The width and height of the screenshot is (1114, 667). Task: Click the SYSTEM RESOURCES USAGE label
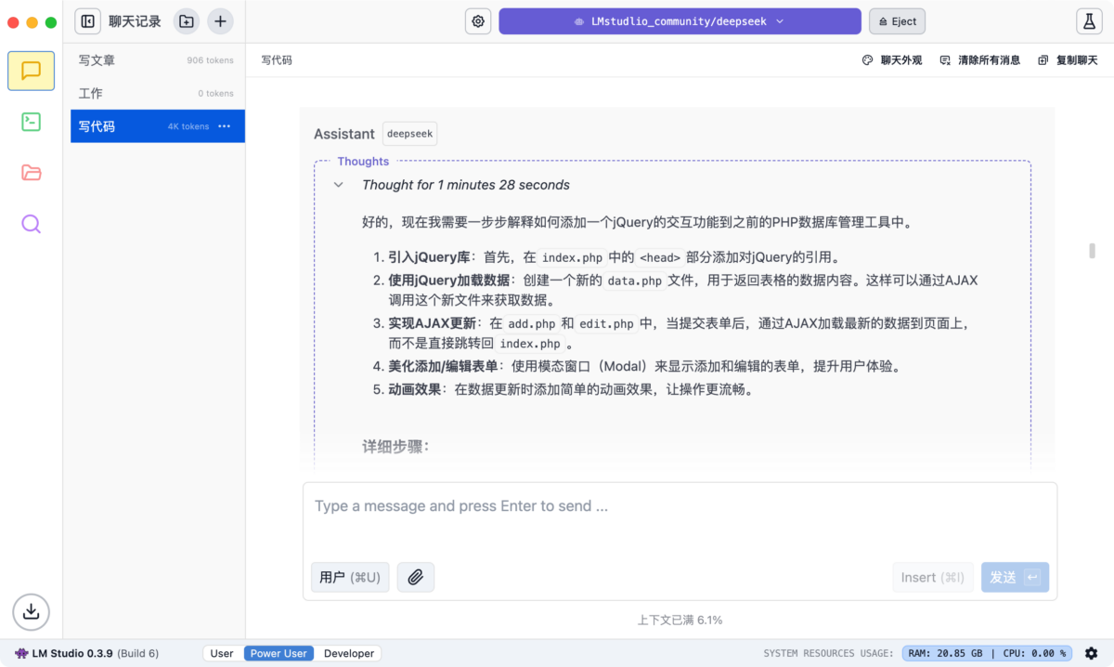tap(828, 654)
